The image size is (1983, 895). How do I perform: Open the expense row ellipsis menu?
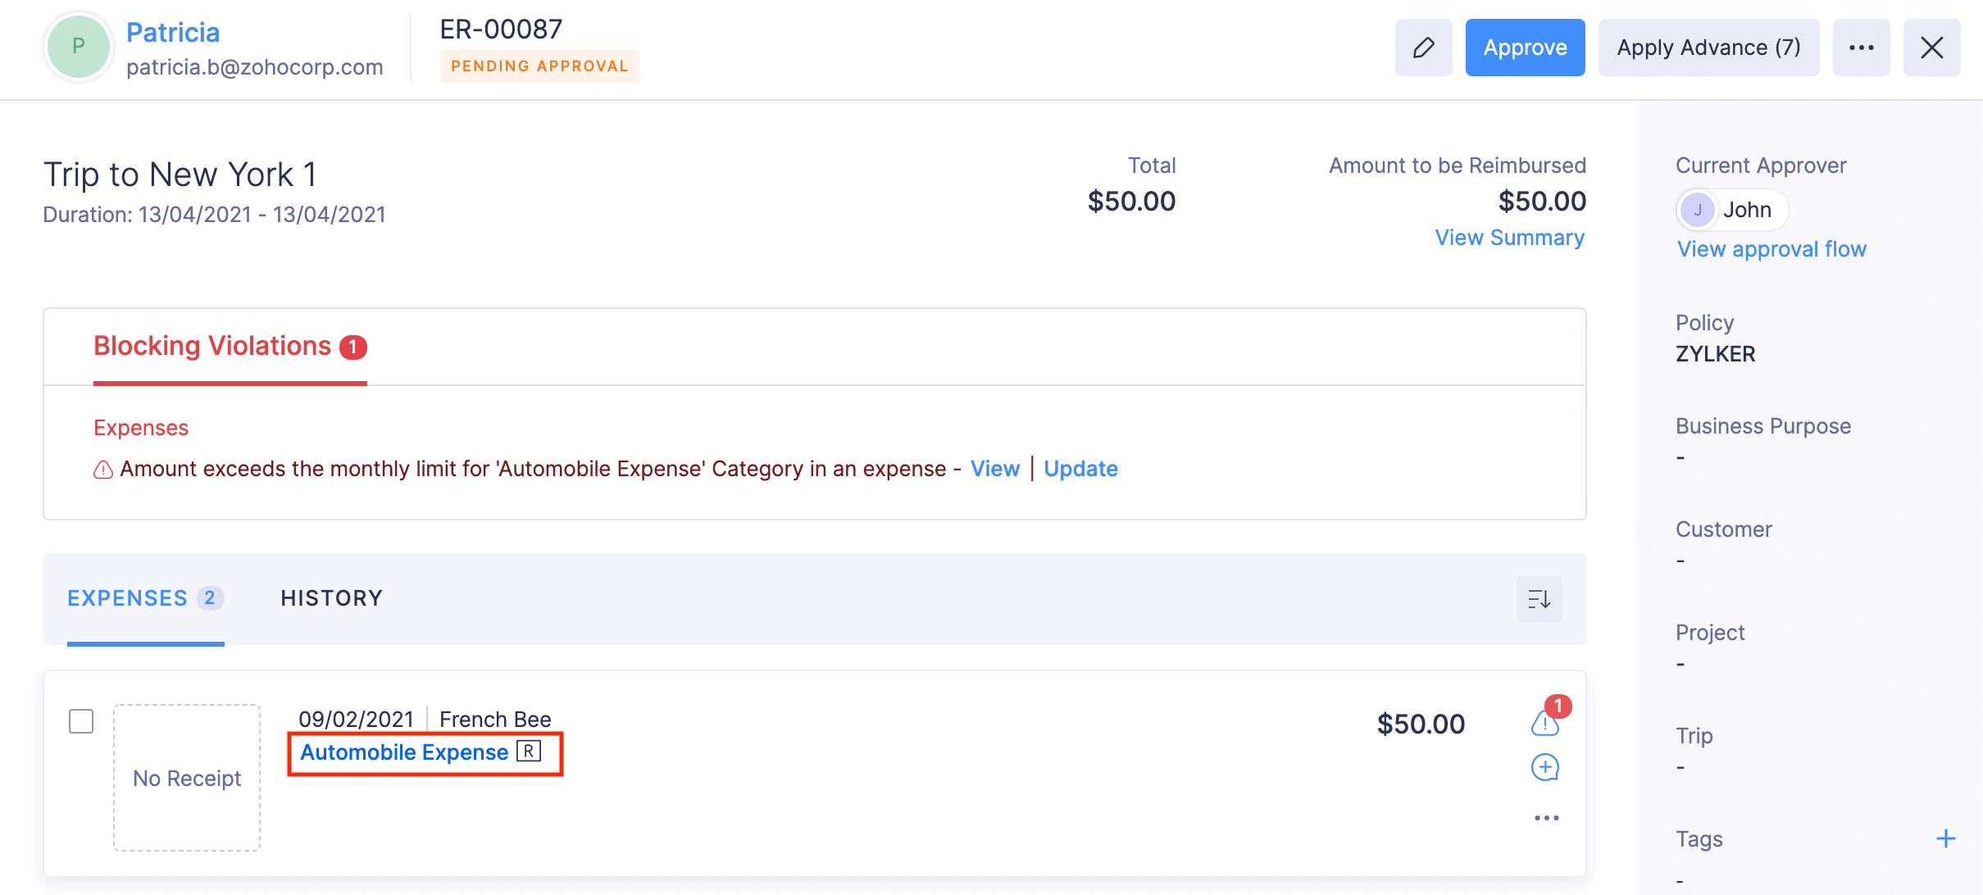point(1546,818)
